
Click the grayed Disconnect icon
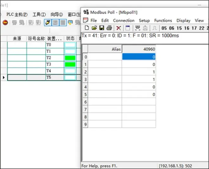click(145, 28)
